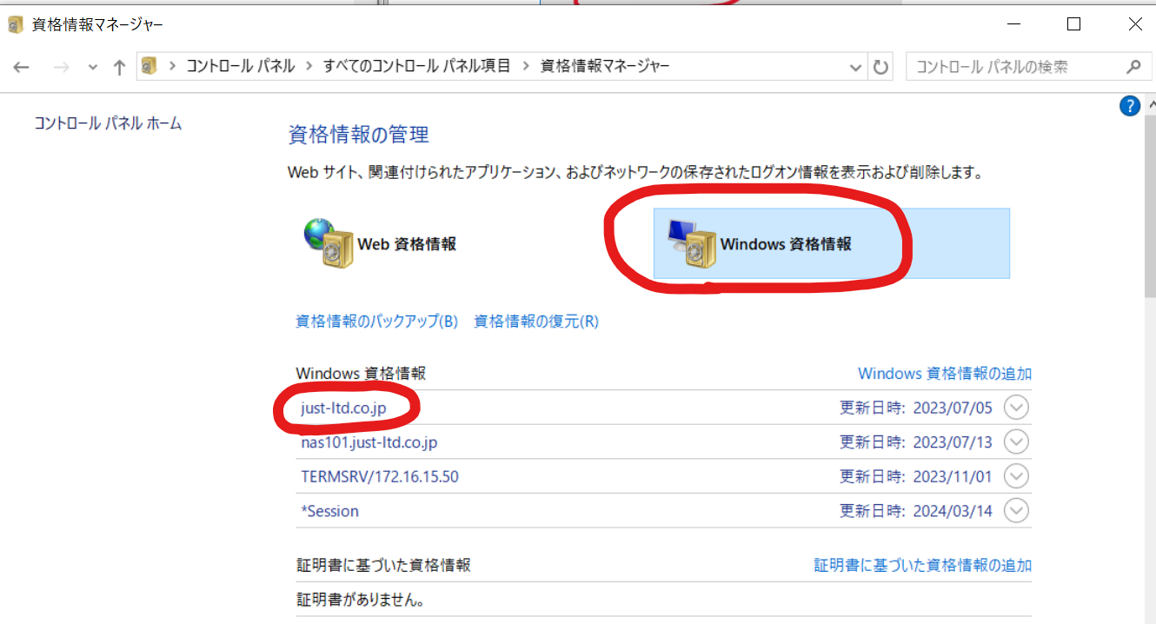Expand the TERMSRV/172.16.15.50 credential chevron
The width and height of the screenshot is (1156, 624).
click(1016, 476)
